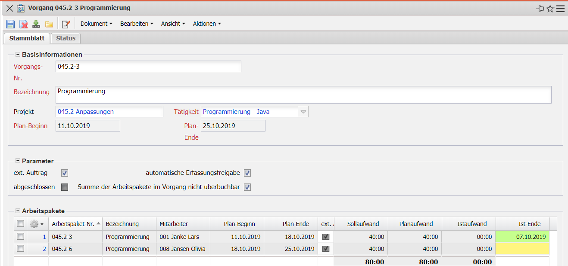The image size is (568, 266).
Task: Open the Dokument menu
Action: click(96, 24)
